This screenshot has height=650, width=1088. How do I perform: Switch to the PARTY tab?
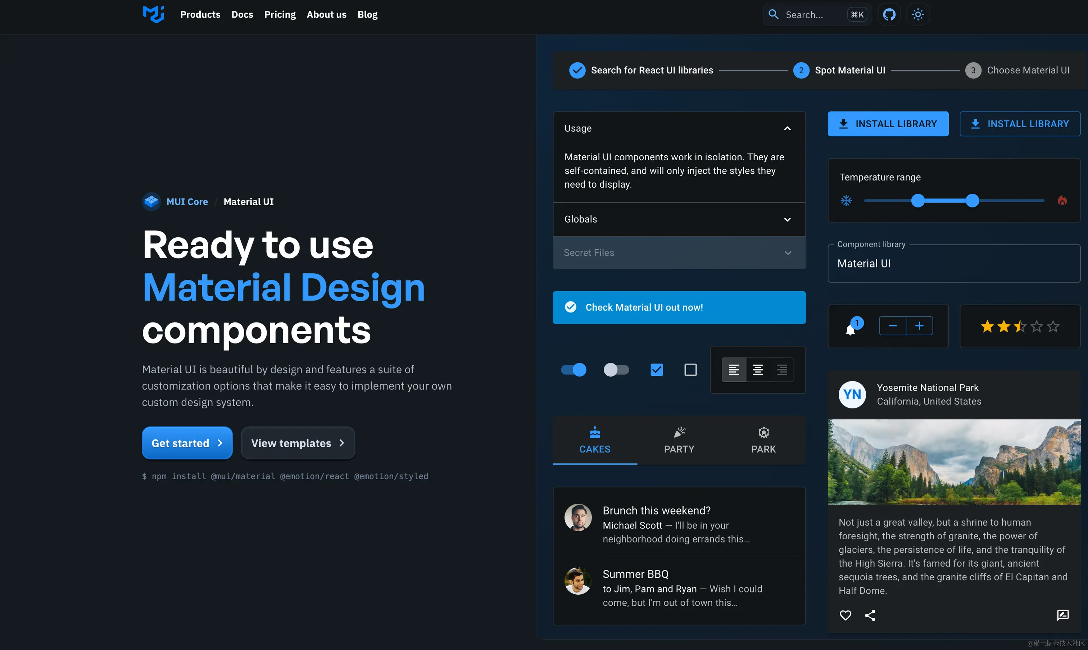679,440
